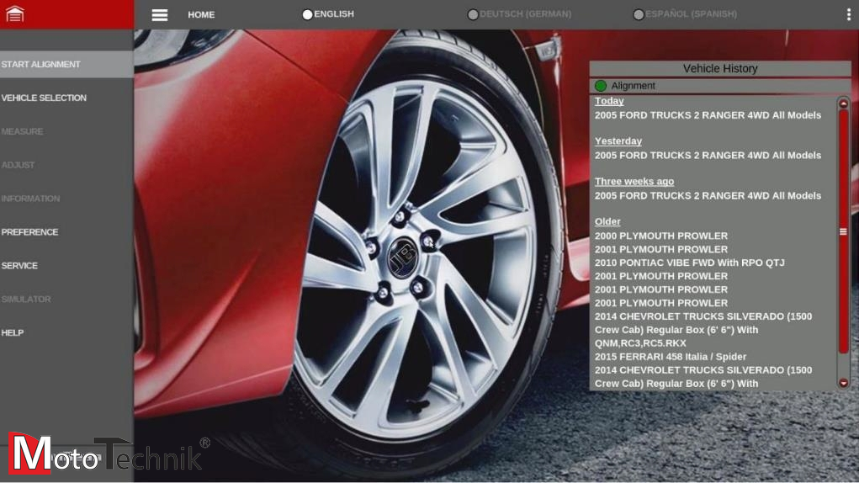Pick the 2010 Pontiac Vibe FWD entry
The width and height of the screenshot is (859, 483).
689,263
